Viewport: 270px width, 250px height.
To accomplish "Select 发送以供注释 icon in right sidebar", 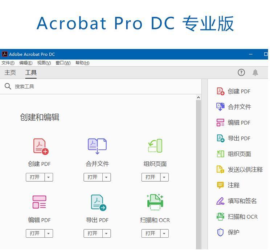I will (220, 169).
